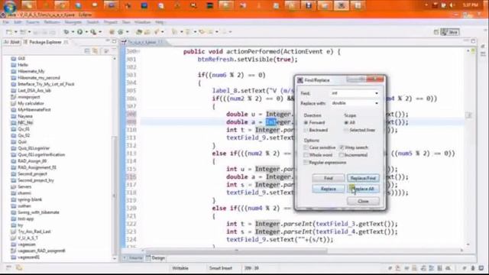Enable the Incremental checkbox
This screenshot has width=489, height=275.
click(342, 155)
